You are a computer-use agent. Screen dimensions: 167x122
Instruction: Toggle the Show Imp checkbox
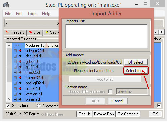pos(8,106)
